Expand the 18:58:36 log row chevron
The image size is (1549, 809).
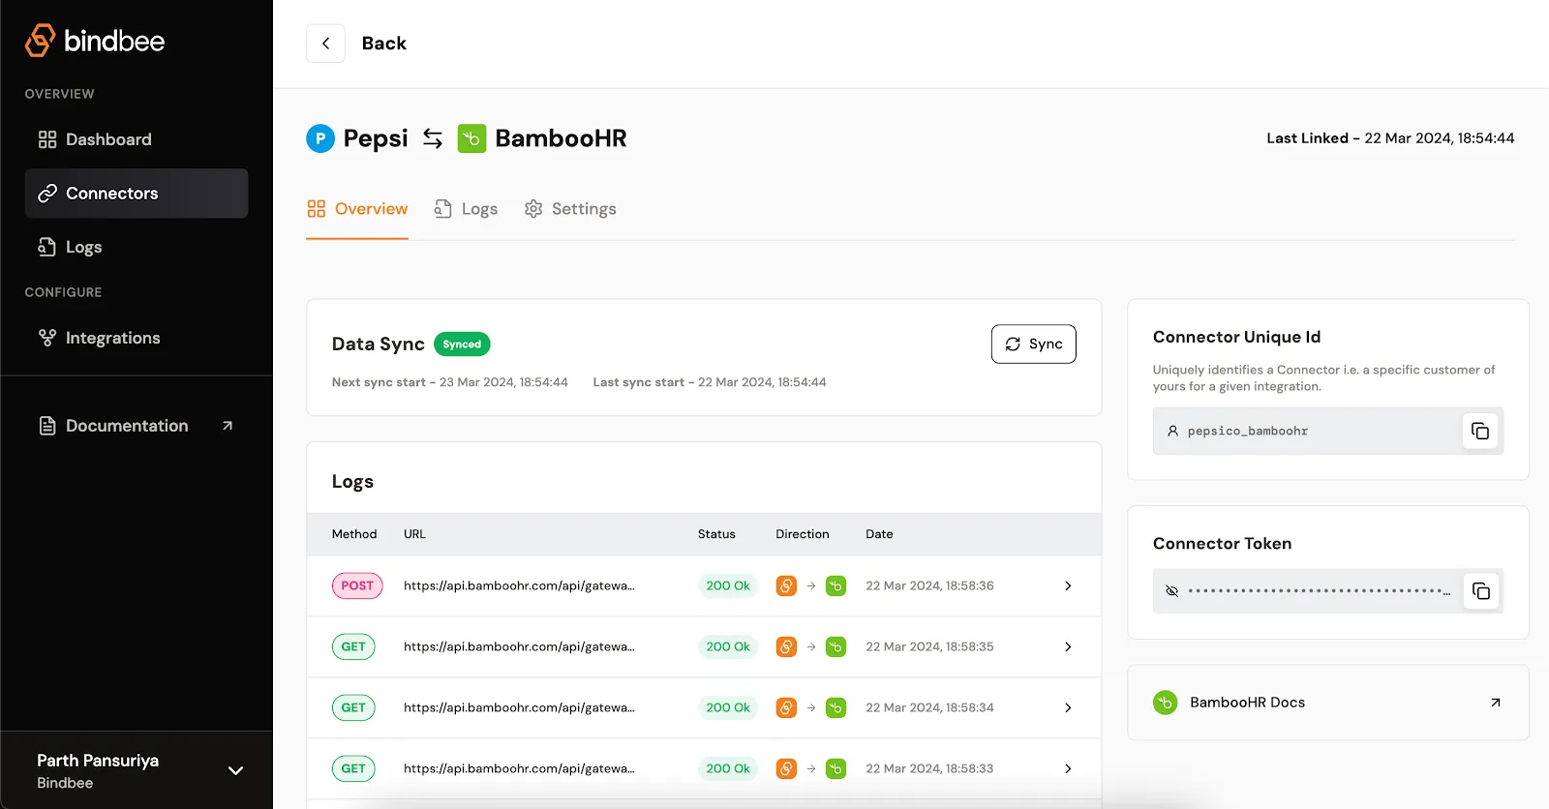(1068, 585)
